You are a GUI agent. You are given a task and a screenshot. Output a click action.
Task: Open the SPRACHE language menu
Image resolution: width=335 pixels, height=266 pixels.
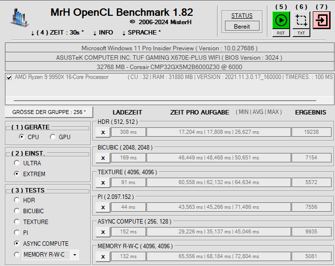(x=142, y=33)
